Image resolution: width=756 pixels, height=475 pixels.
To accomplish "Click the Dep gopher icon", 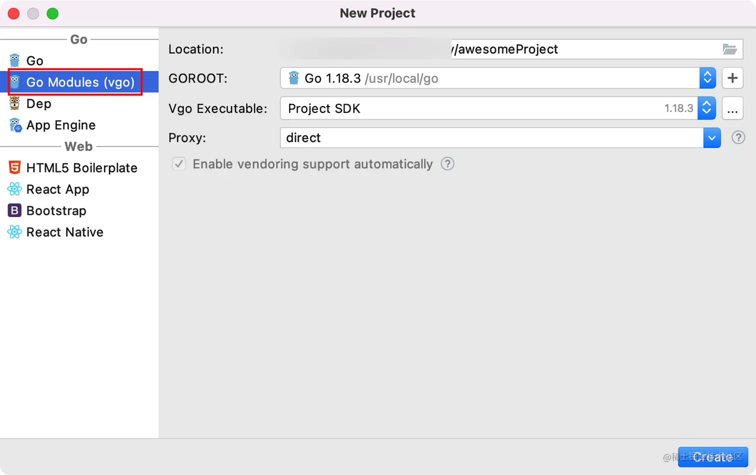I will (x=15, y=103).
